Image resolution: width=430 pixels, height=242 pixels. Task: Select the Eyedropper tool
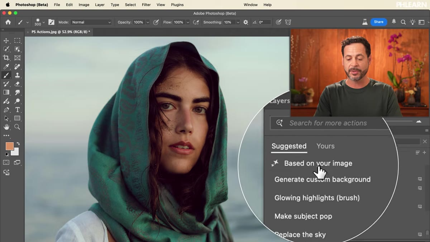[6, 67]
